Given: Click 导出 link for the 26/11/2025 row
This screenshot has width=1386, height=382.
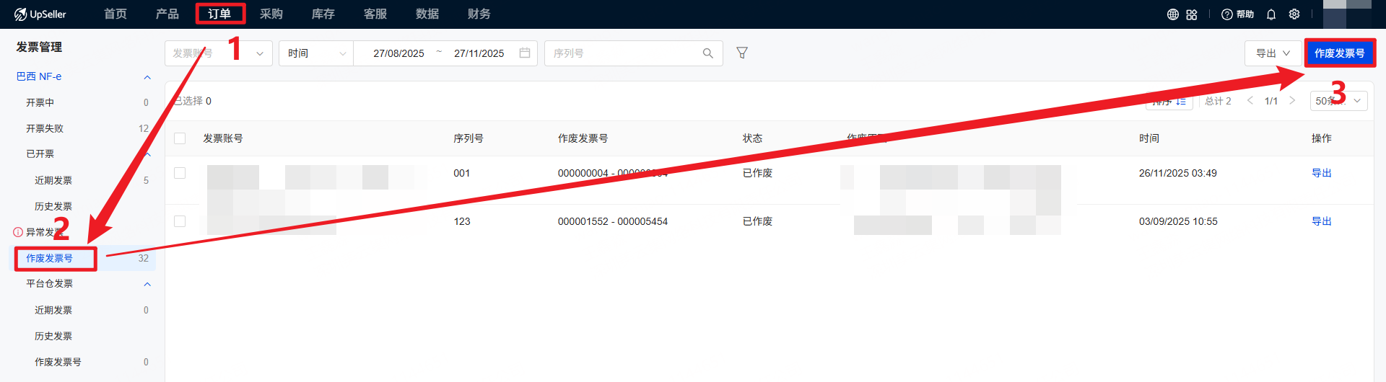Looking at the screenshot, I should [1321, 173].
